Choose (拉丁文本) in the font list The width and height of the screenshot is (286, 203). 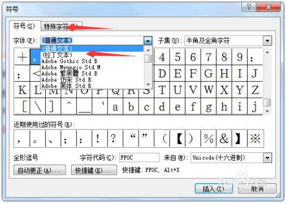[92, 55]
